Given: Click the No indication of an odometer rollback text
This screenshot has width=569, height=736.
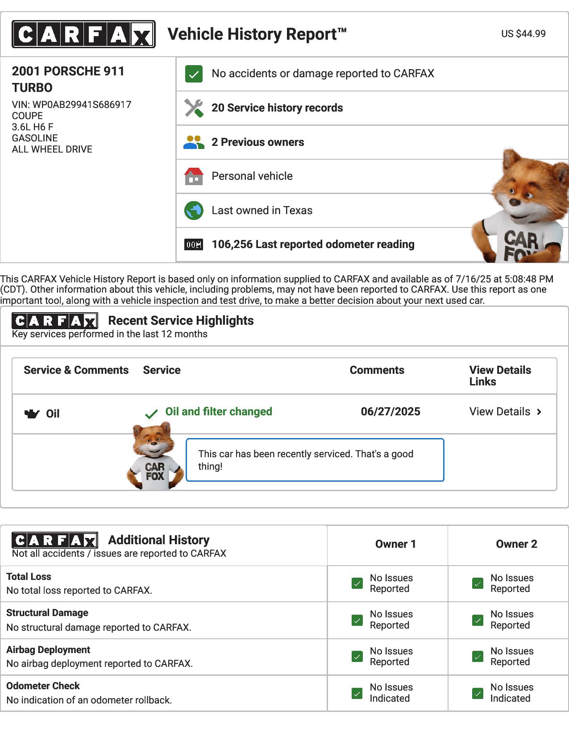Looking at the screenshot, I should [x=89, y=700].
